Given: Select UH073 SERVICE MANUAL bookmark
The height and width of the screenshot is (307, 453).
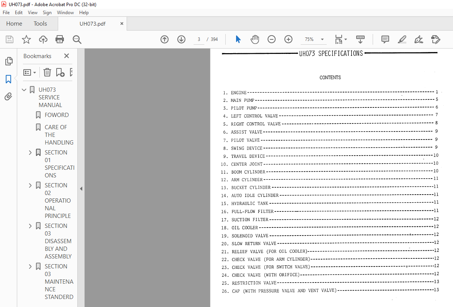Looking at the screenshot, I should (x=50, y=97).
